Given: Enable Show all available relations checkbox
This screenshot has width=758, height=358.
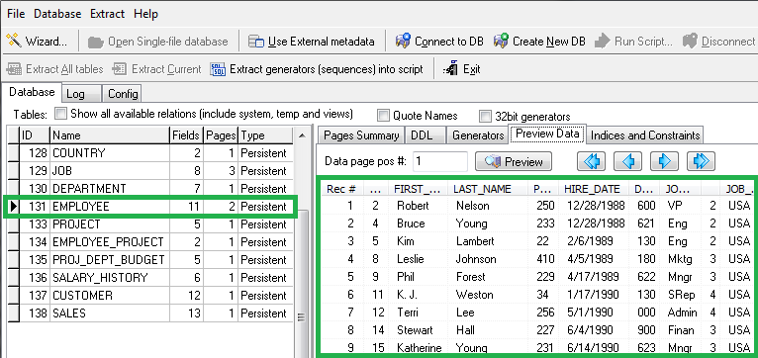Looking at the screenshot, I should (61, 114).
